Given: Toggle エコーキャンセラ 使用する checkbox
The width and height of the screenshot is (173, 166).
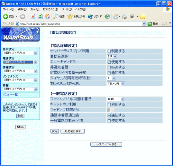Looking at the screenshot, I should point(109,62).
